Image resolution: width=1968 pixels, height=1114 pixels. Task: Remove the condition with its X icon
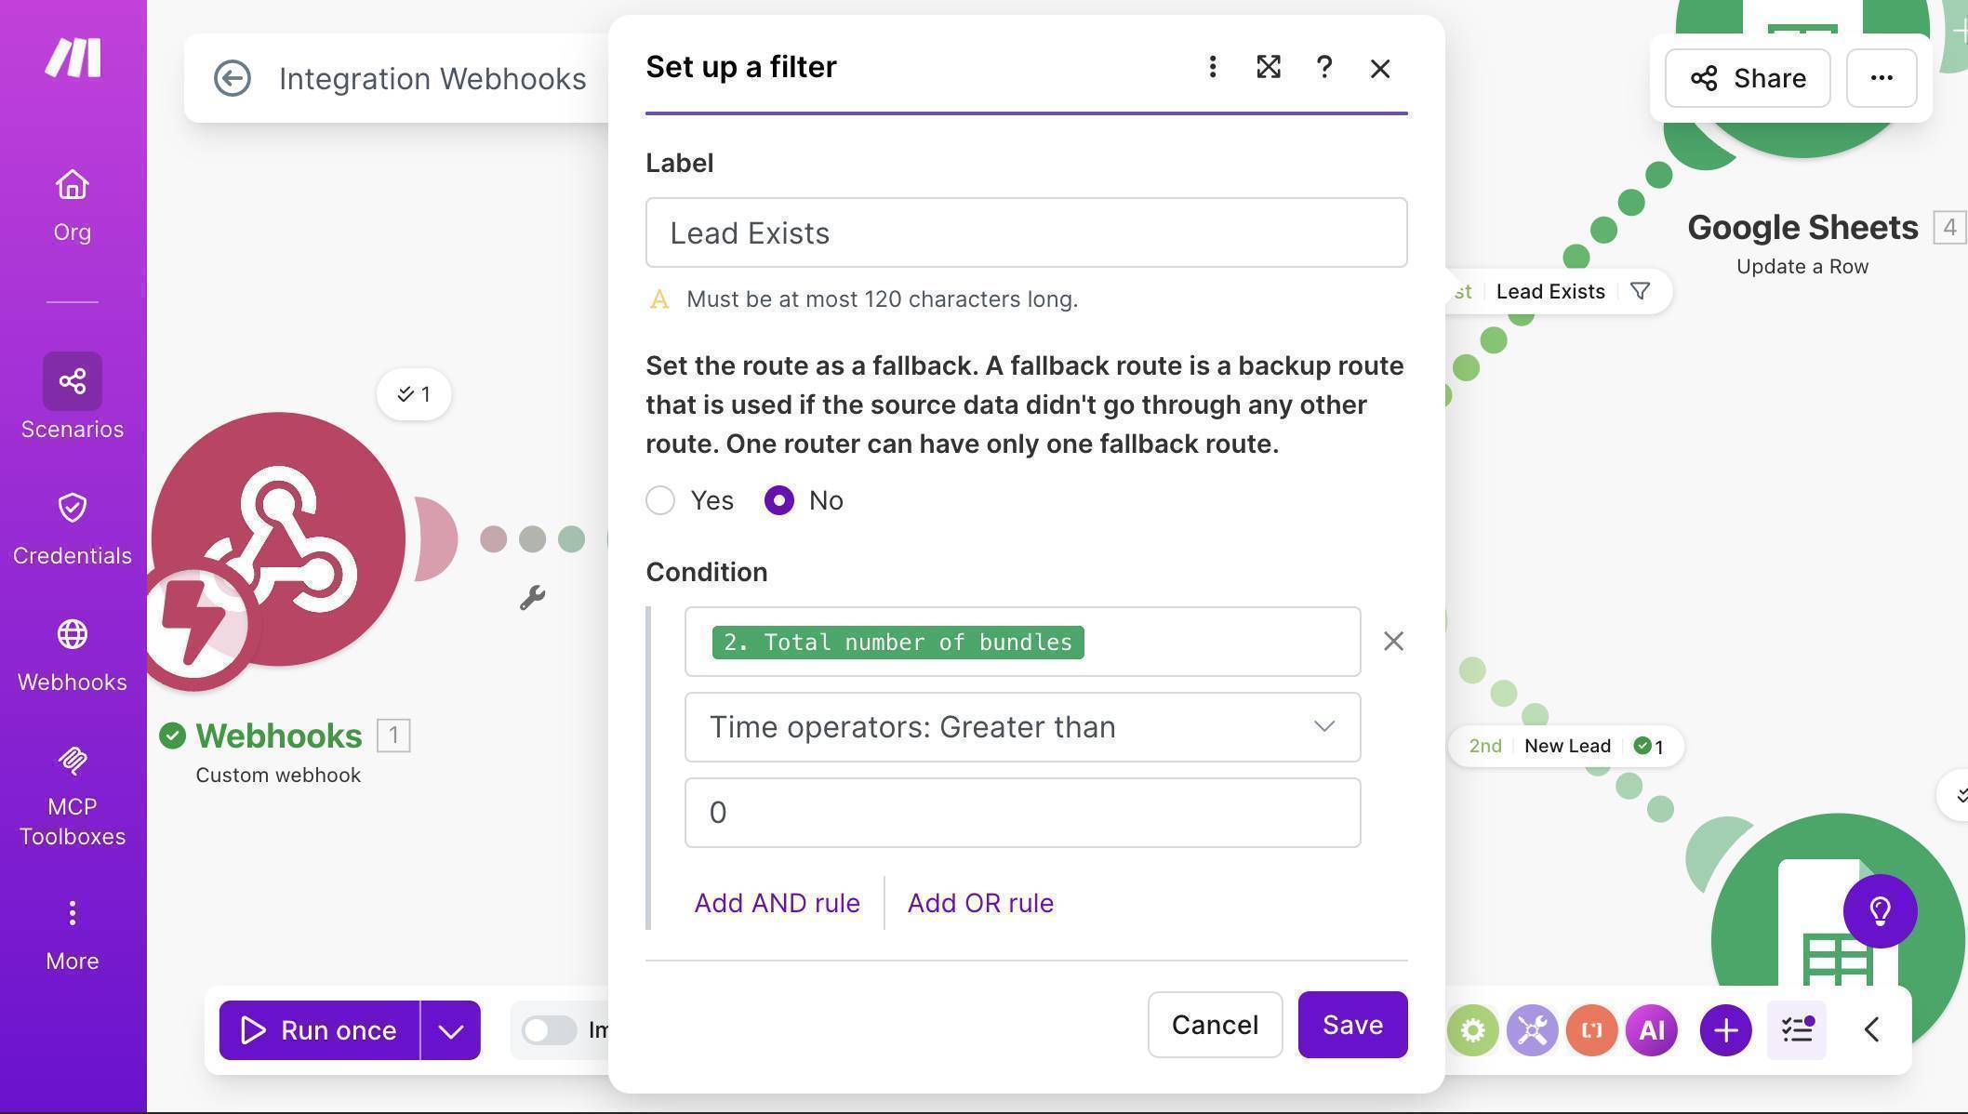point(1392,642)
